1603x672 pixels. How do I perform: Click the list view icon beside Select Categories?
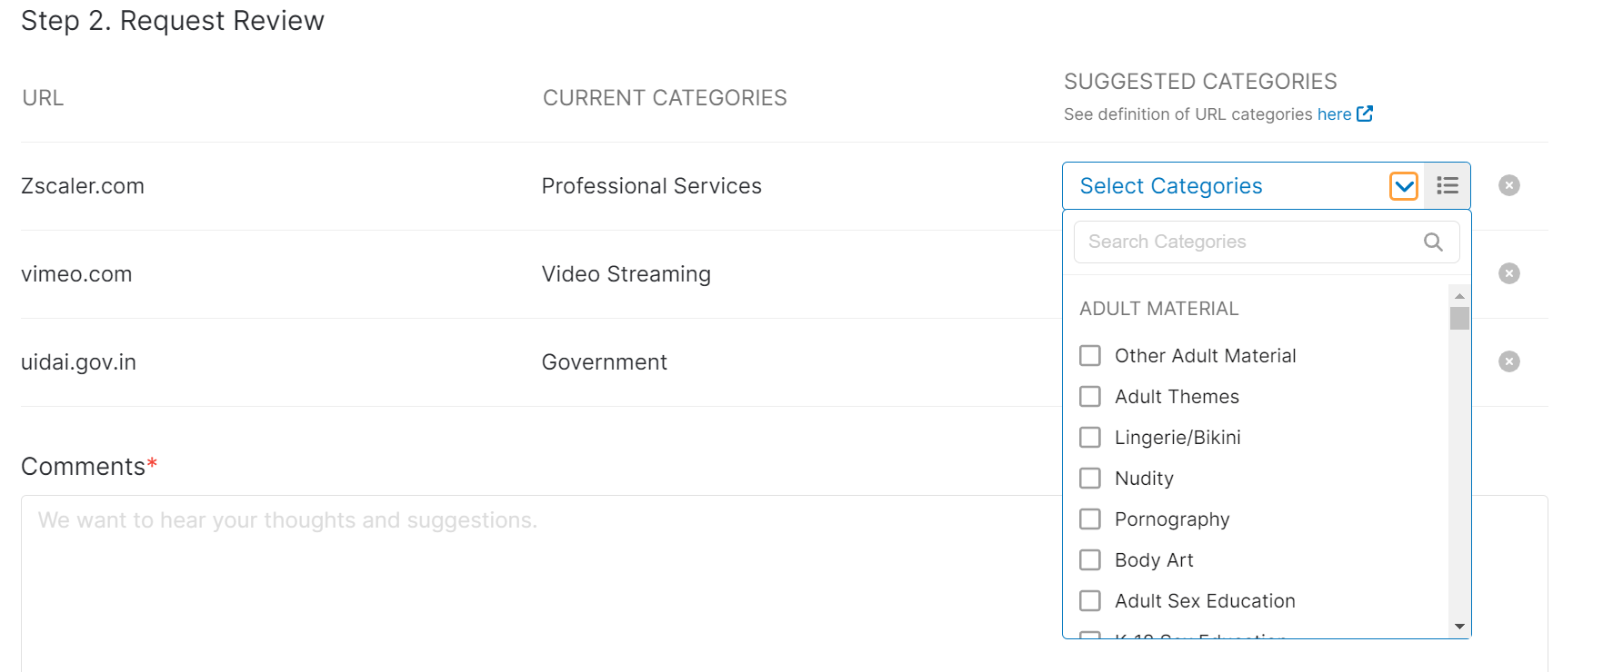[x=1448, y=186]
